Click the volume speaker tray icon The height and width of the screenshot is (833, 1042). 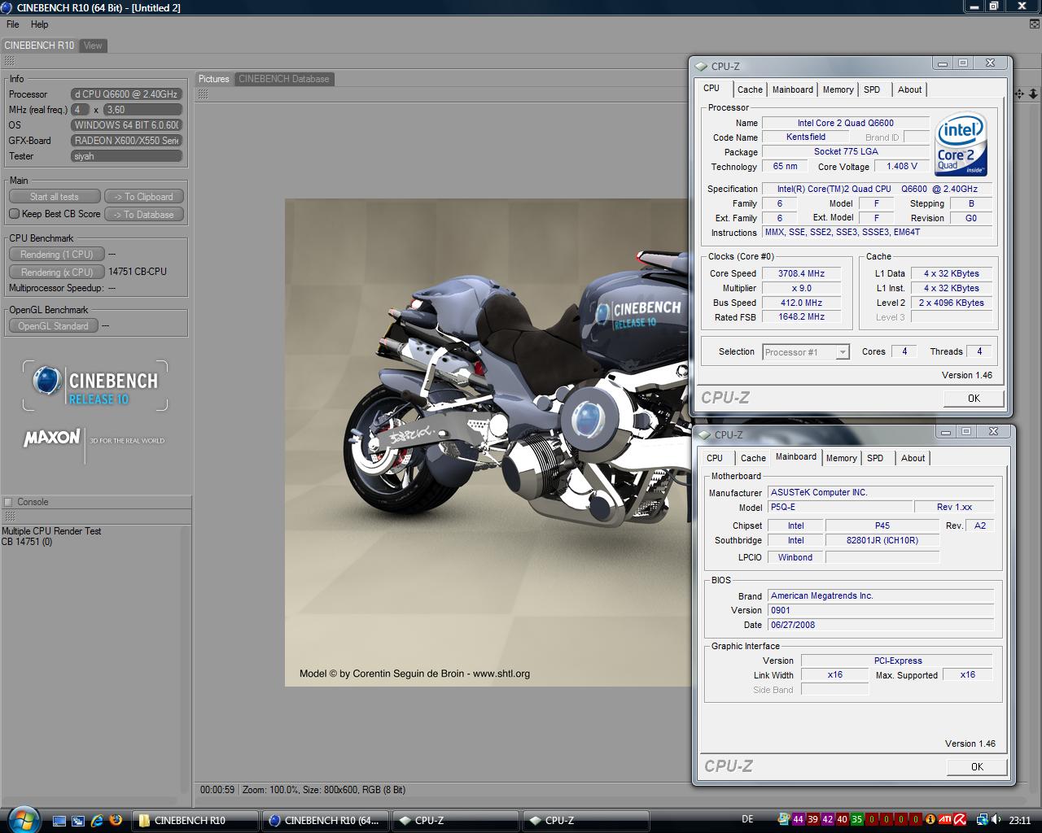click(996, 819)
